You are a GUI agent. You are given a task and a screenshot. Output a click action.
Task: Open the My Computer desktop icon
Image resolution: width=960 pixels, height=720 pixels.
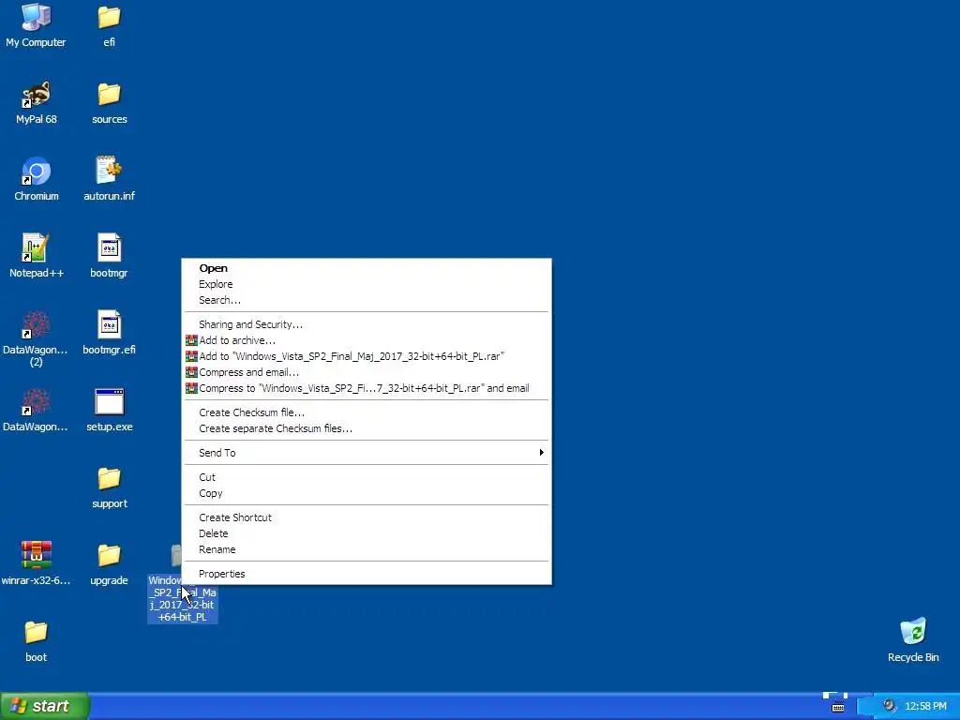[37, 17]
